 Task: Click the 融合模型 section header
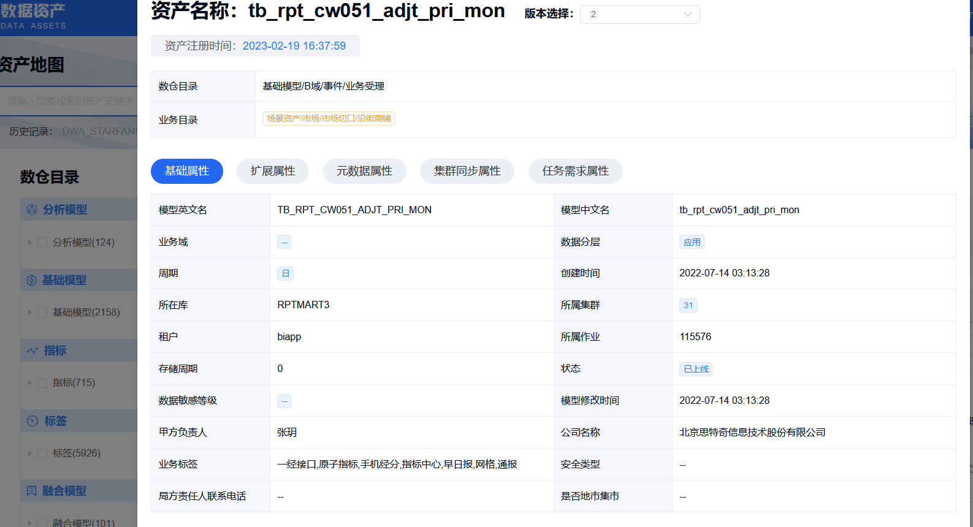(x=78, y=491)
